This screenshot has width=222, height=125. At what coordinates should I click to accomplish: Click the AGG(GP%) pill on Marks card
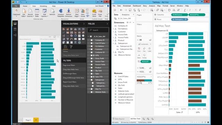click(146, 61)
